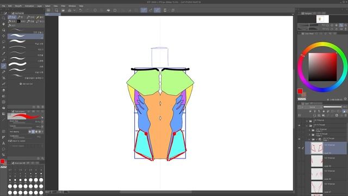Open the canvas tab list chevron
Viewport: 348px width, 196px height.
click(293, 14)
